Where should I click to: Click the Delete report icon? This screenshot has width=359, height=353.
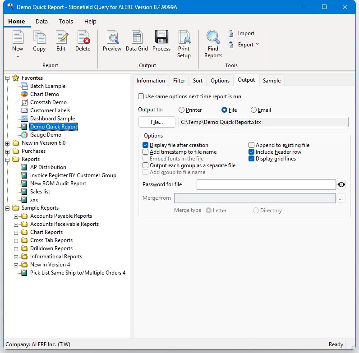pos(83,37)
